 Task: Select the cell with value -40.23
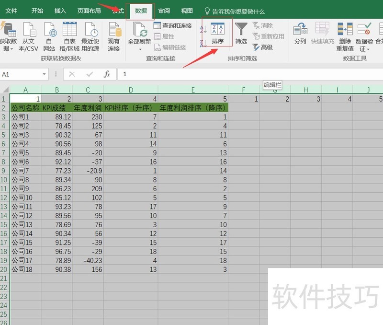coord(88,260)
